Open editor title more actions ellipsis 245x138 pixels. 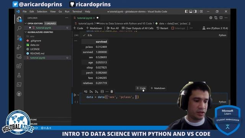[x=226, y=18]
